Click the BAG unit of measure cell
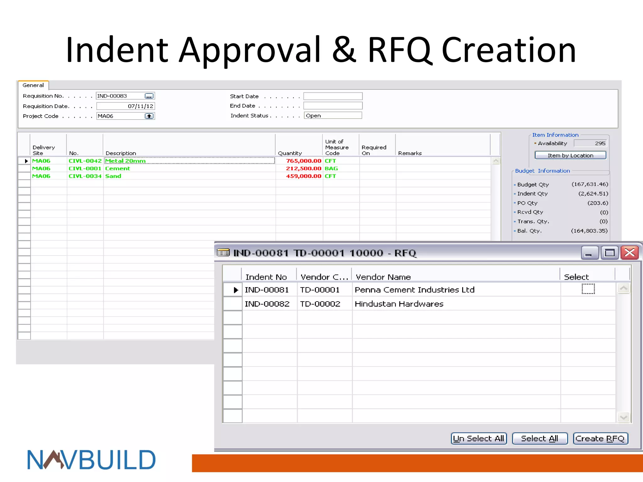This screenshot has height=482, width=643. [341, 169]
